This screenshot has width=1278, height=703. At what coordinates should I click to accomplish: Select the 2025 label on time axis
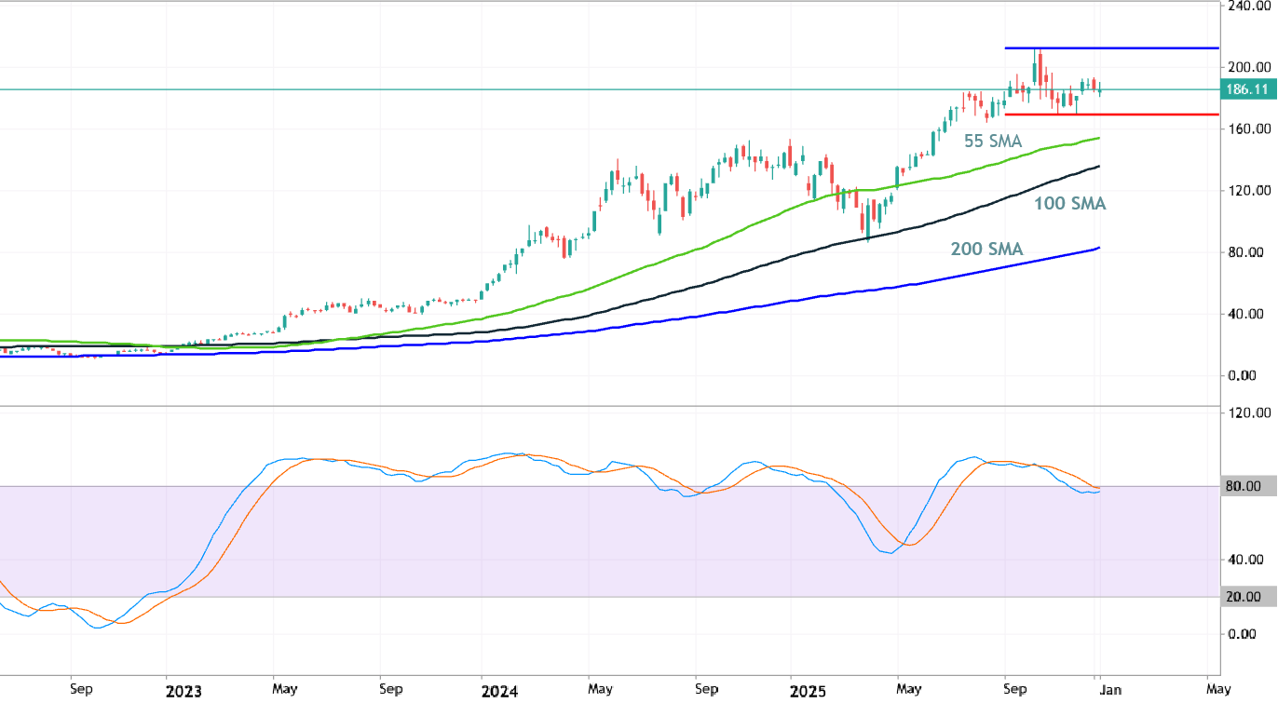pyautogui.click(x=809, y=689)
